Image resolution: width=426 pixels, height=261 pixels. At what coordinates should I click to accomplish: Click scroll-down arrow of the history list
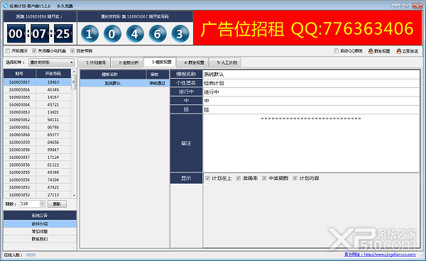[x=74, y=195]
